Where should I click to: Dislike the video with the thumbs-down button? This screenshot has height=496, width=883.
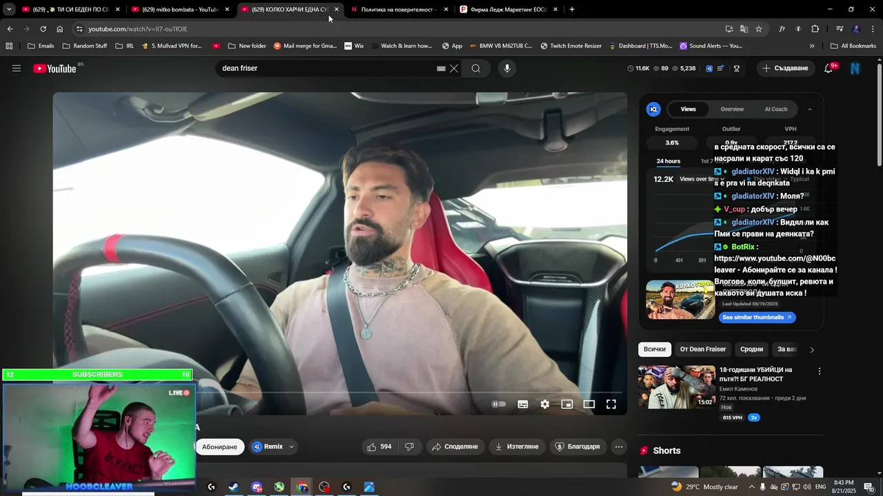(409, 446)
